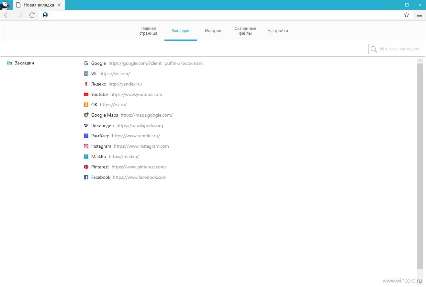Click URL http://yandex.ru/
Image resolution: width=426 pixels, height=287 pixels.
(125, 84)
